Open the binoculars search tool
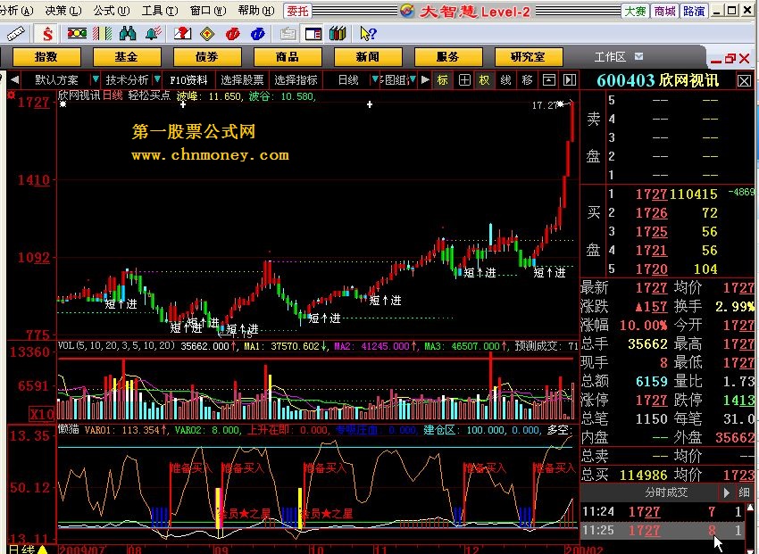 tap(128, 33)
